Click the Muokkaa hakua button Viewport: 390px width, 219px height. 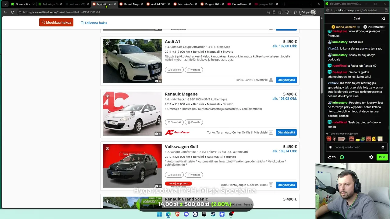coord(56,23)
